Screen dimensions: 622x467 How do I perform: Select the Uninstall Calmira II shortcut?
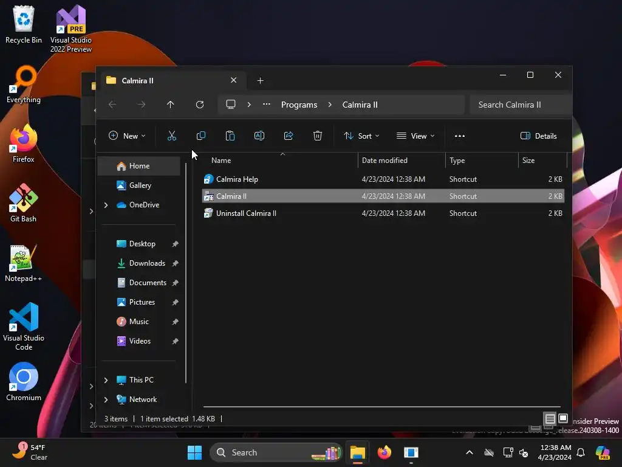383,213
